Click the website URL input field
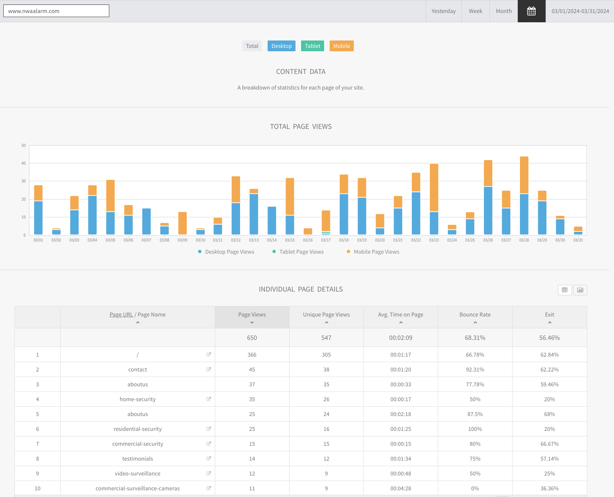 [56, 11]
